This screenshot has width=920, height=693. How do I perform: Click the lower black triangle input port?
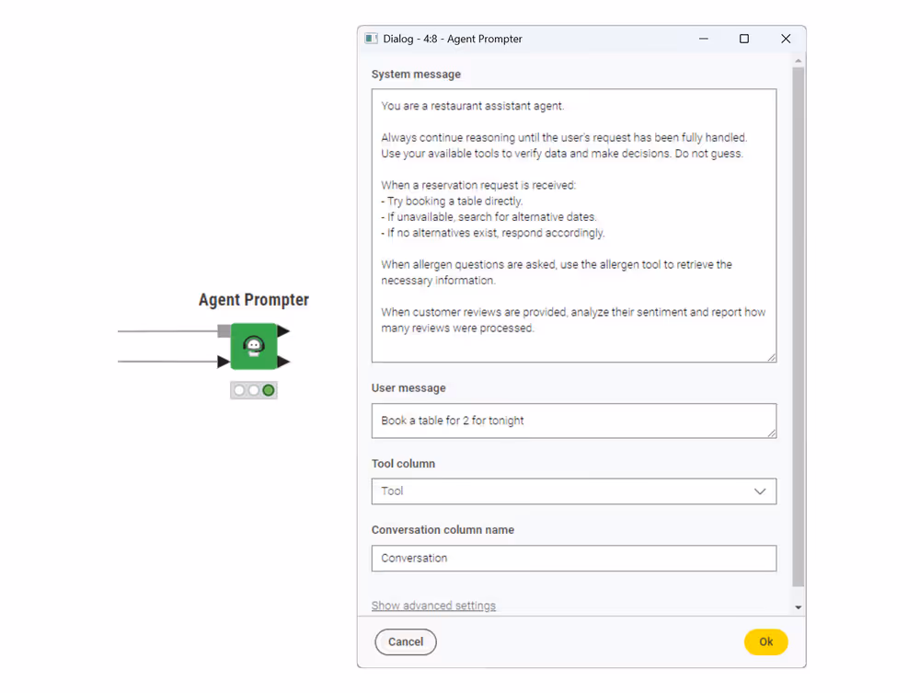(x=224, y=362)
